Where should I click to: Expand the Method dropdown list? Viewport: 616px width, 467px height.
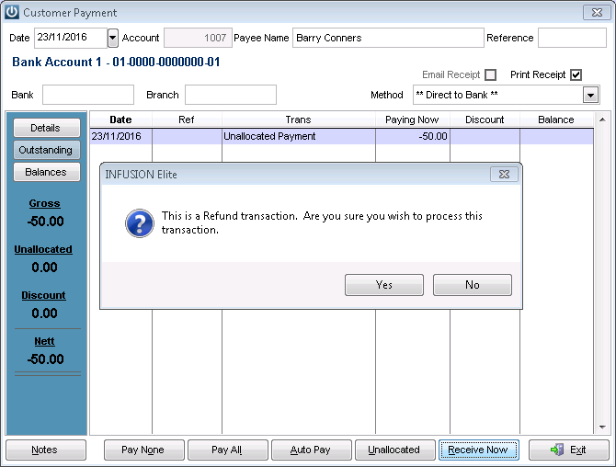(590, 95)
